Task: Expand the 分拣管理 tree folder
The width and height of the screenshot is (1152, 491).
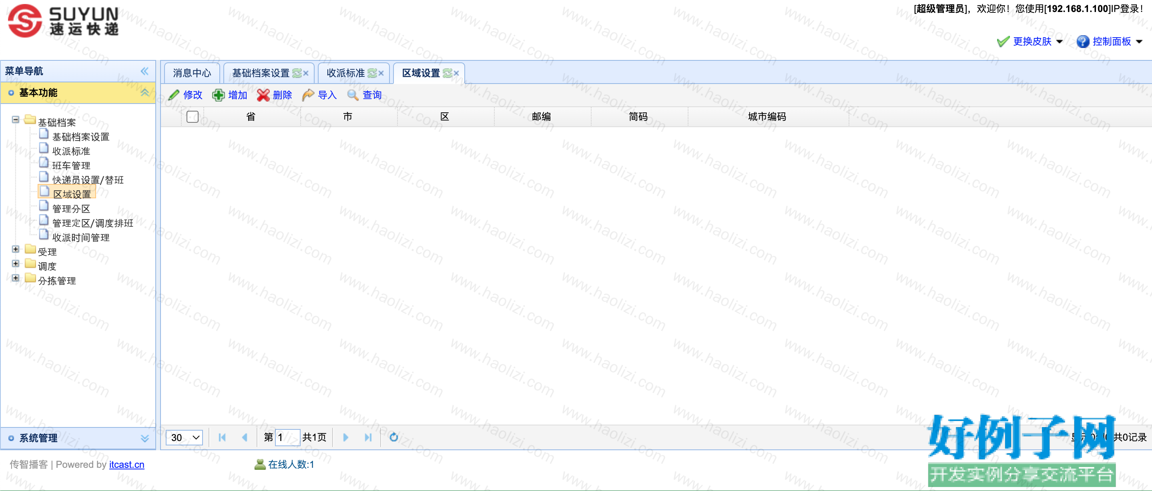Action: pos(16,278)
